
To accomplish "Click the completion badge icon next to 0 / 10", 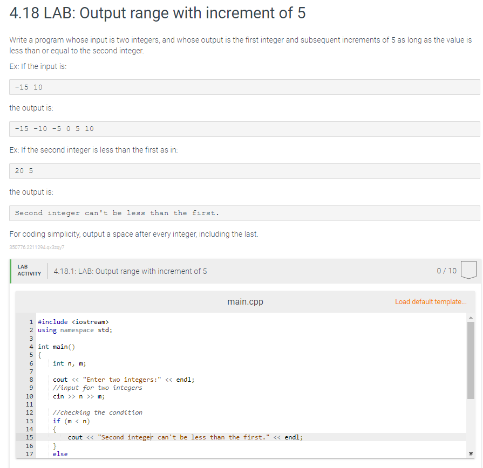I will pos(468,270).
